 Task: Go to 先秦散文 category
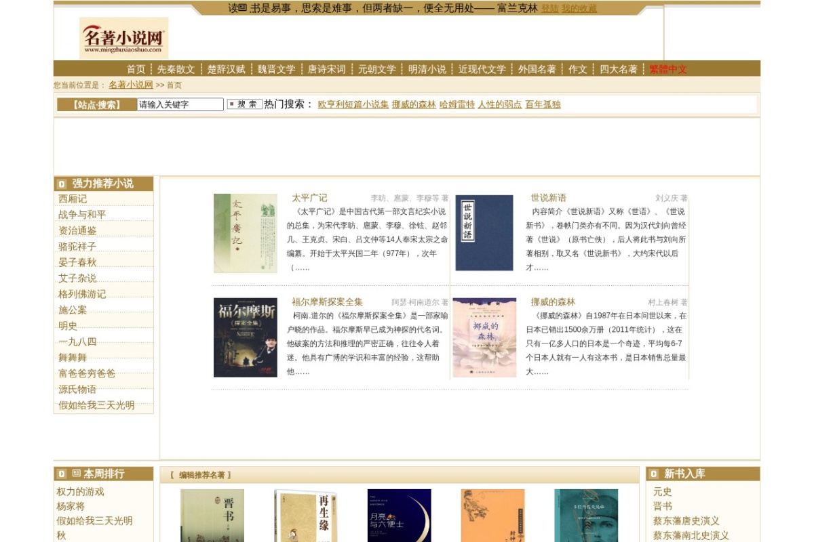(176, 69)
